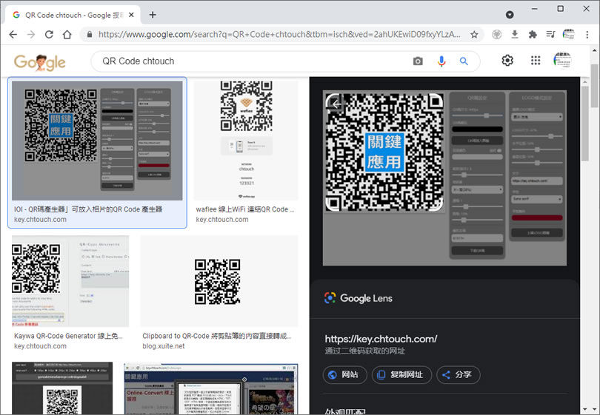Screen dimensions: 600x415
Task: Close the QR Code chtouch tab
Action: click(x=131, y=15)
